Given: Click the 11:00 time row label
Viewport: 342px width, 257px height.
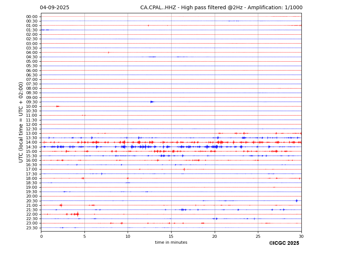Looking at the screenshot, I should point(32,116).
